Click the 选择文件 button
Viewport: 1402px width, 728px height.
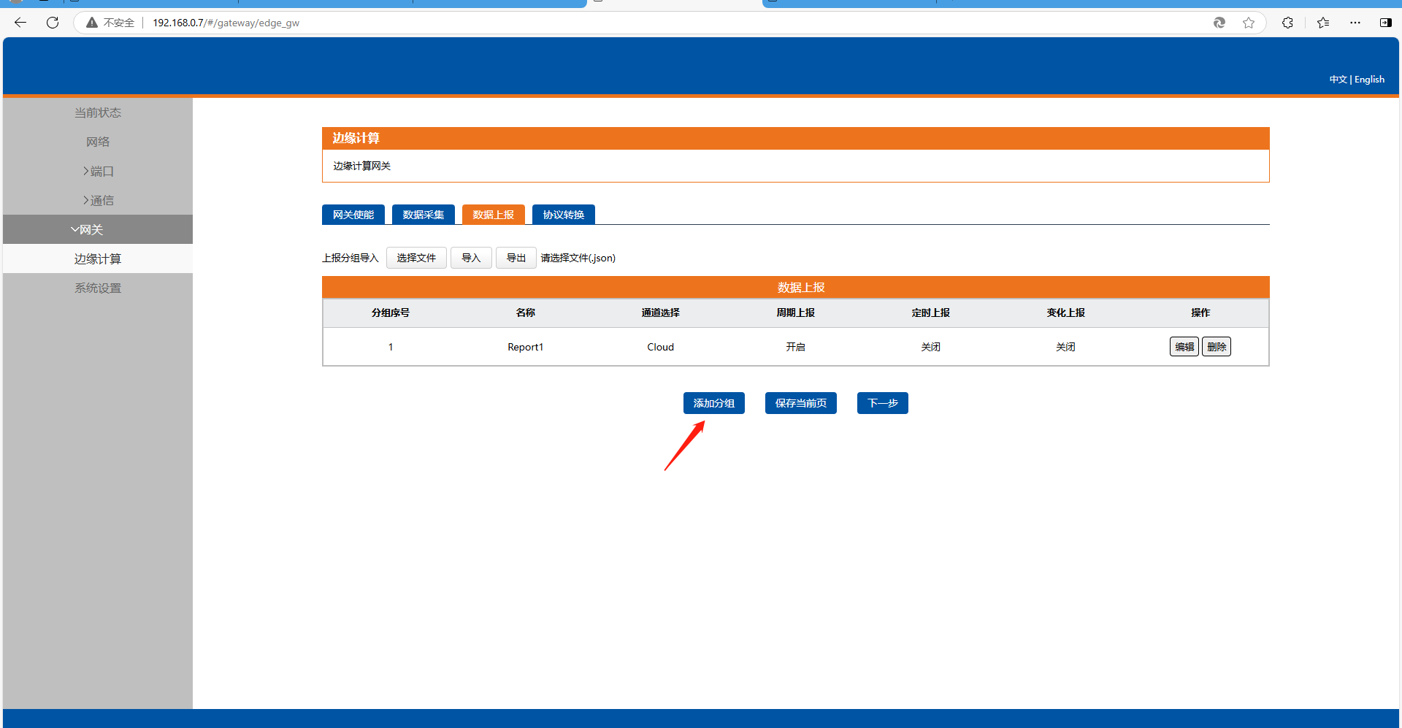[416, 258]
